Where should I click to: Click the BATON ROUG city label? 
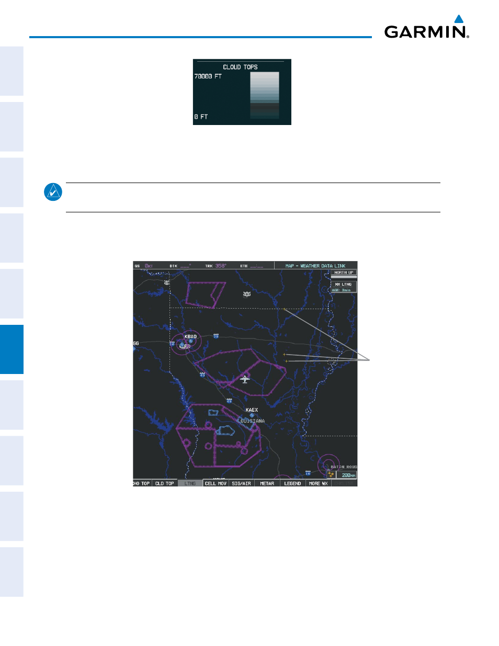tap(344, 467)
